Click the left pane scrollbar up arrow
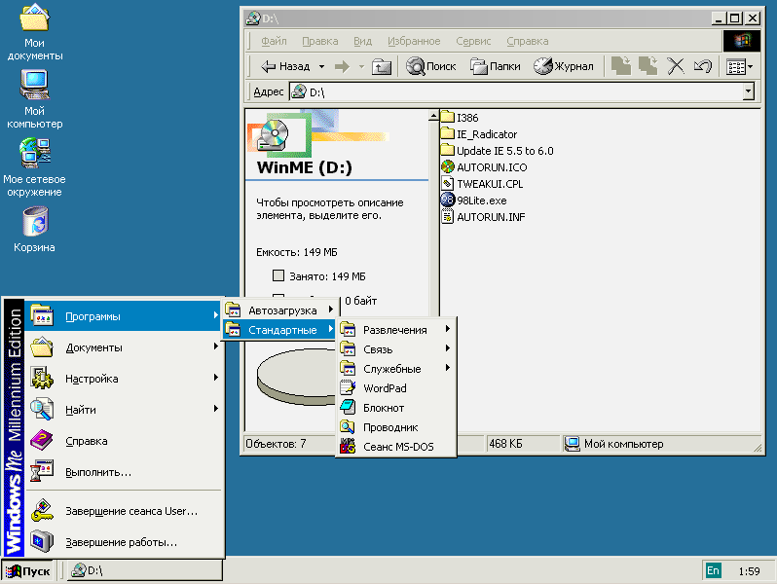 click(433, 116)
